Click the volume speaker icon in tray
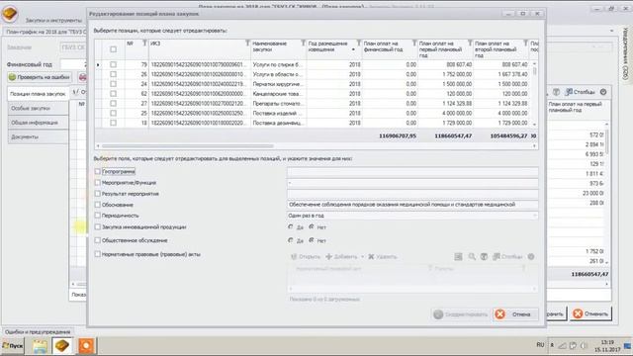The image size is (633, 356). pyautogui.click(x=584, y=346)
